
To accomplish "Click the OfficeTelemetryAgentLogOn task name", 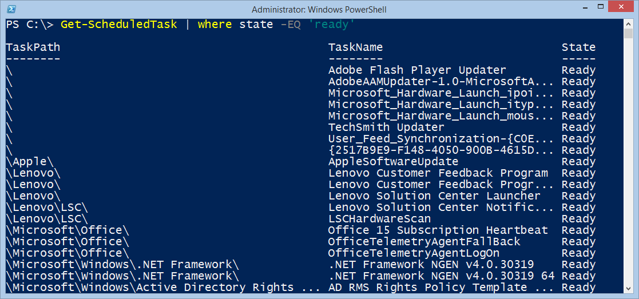I will 414,253.
